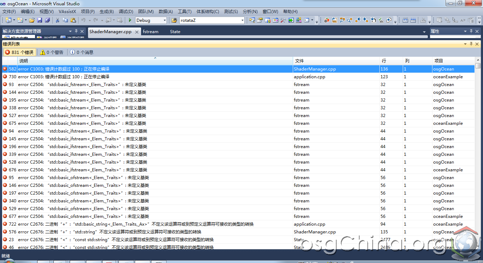The height and width of the screenshot is (263, 483).
Task: Open New Project dropdown arrow
Action: coord(14,20)
